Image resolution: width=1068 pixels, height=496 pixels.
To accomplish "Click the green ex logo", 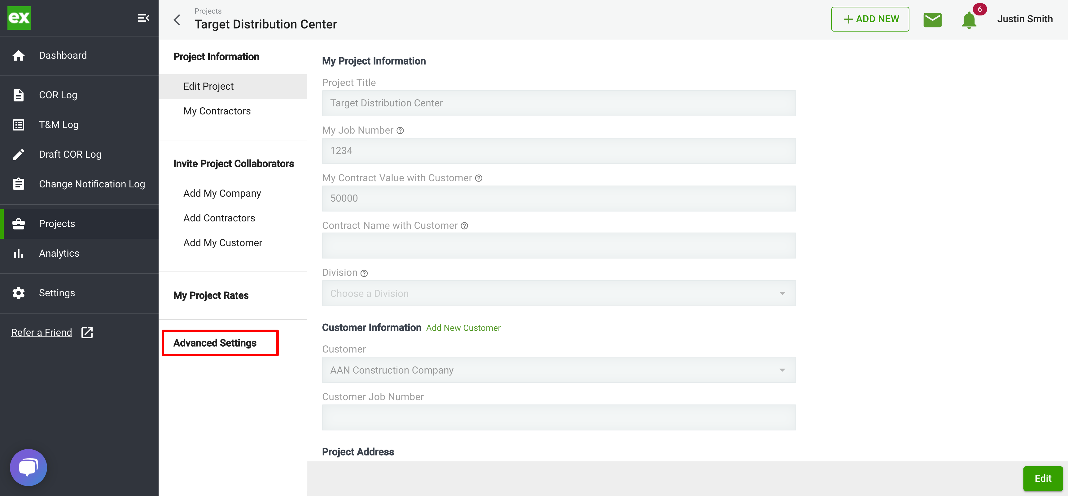I will [x=19, y=18].
